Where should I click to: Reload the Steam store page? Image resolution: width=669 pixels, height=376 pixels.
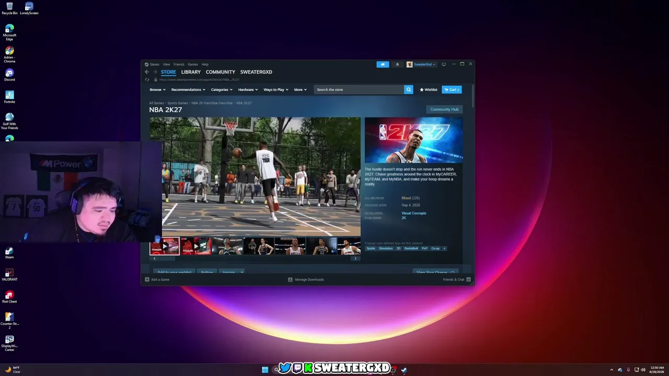[x=147, y=80]
